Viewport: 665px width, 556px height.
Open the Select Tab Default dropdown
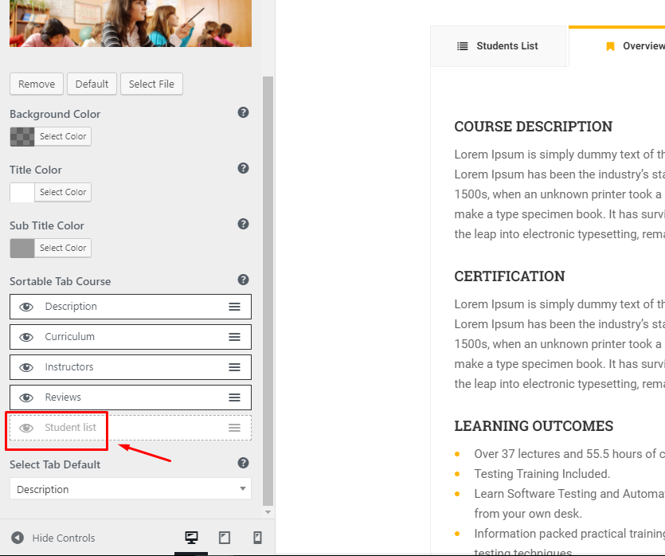pyautogui.click(x=131, y=488)
